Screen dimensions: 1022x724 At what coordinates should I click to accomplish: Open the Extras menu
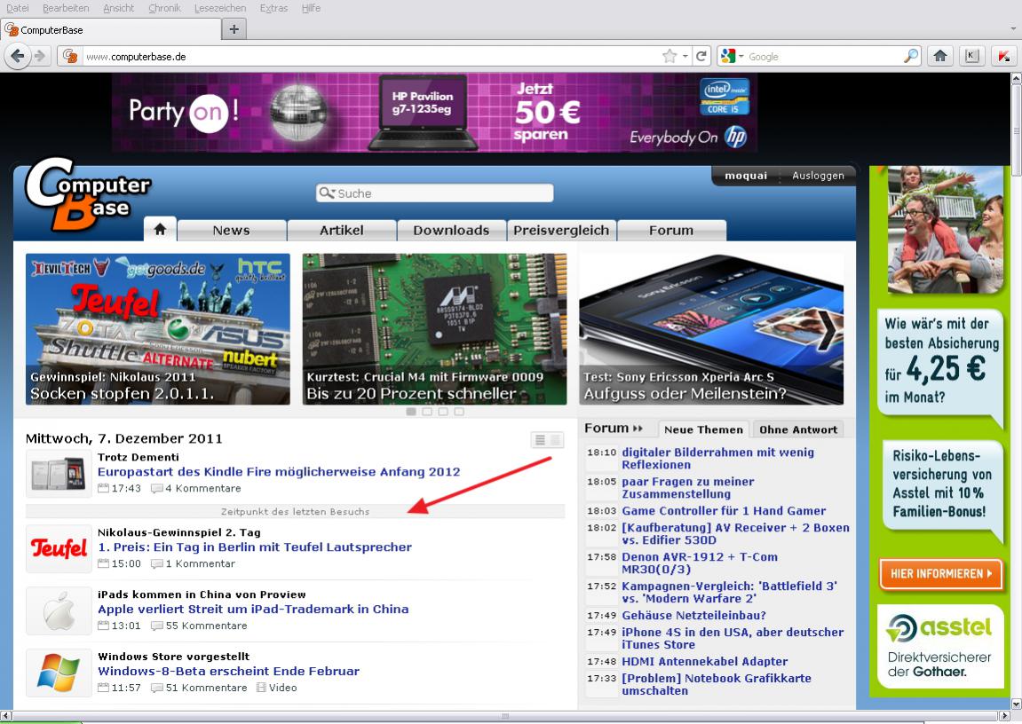273,8
